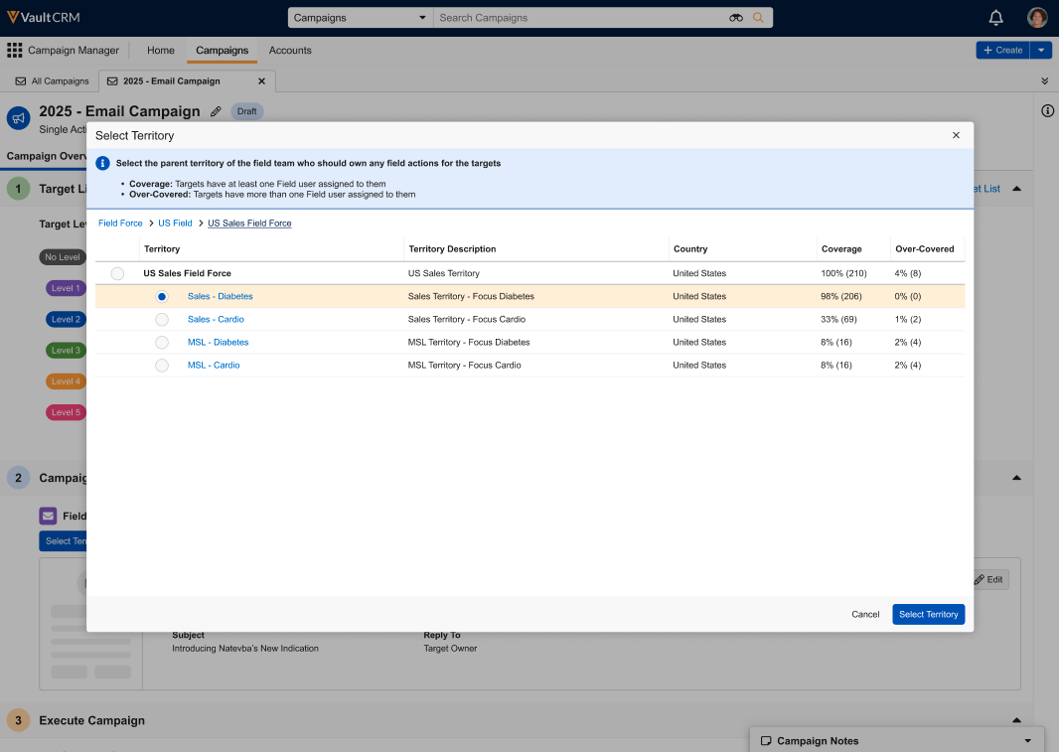Viewport: 1059px width, 752px height.
Task: Close the 2025 - Email Campaign tab
Action: click(262, 81)
